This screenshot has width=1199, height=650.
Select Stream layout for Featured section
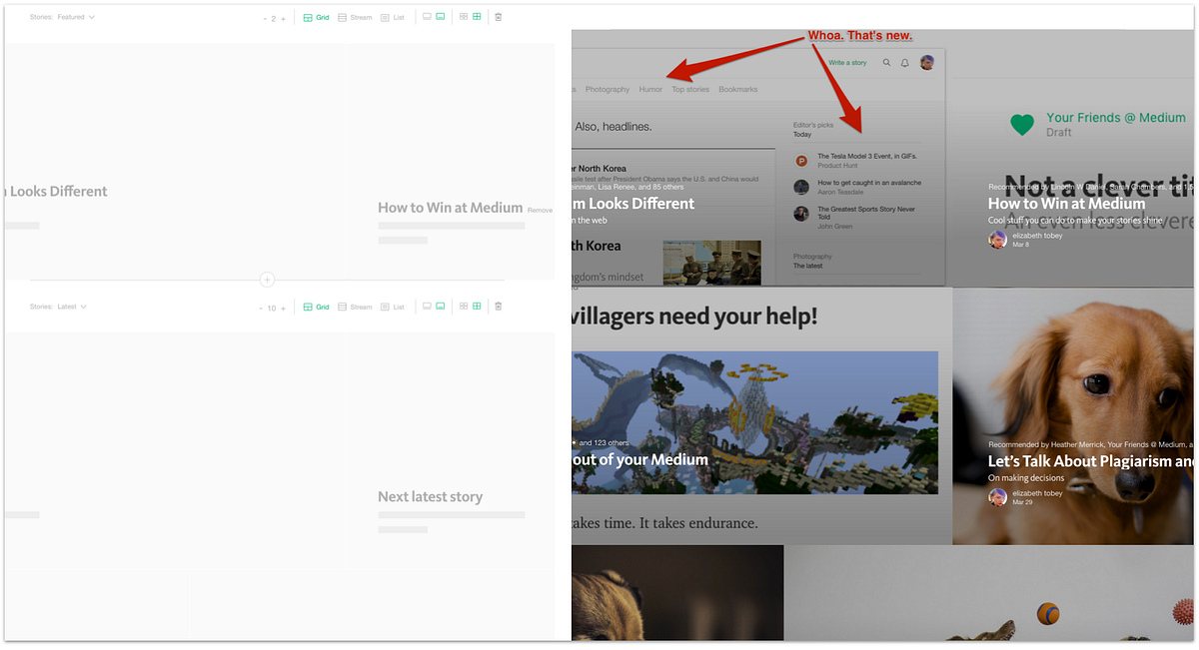tap(355, 18)
